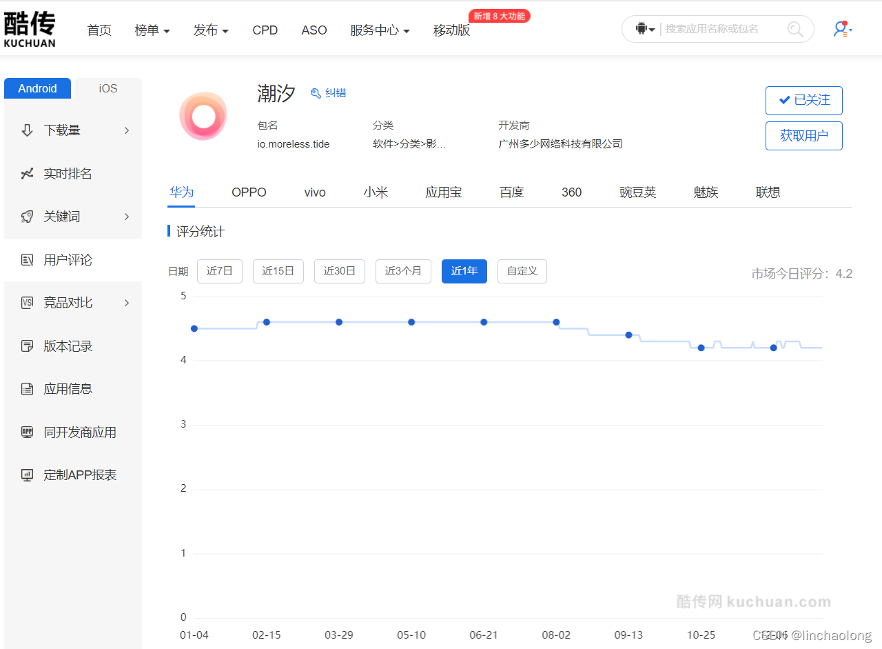882x649 pixels.
Task: Switch to the 华为 market tab
Action: (x=182, y=192)
